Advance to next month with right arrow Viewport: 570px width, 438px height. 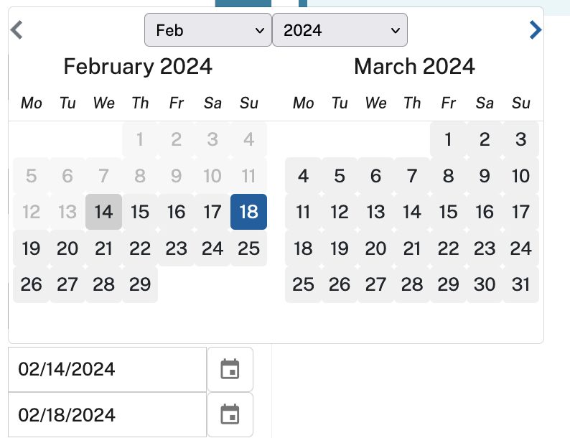pyautogui.click(x=535, y=30)
